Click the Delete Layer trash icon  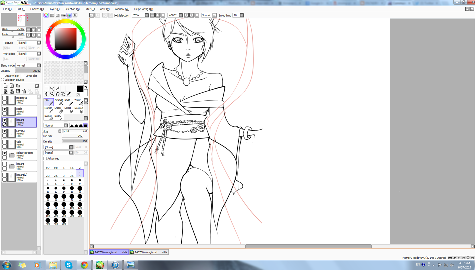pos(24,91)
